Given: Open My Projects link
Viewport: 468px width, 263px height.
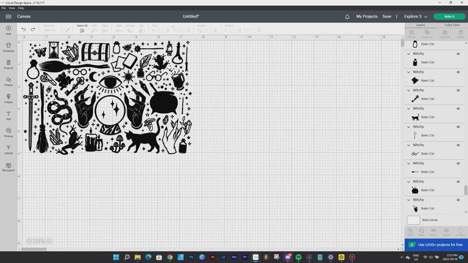Looking at the screenshot, I should click(367, 16).
